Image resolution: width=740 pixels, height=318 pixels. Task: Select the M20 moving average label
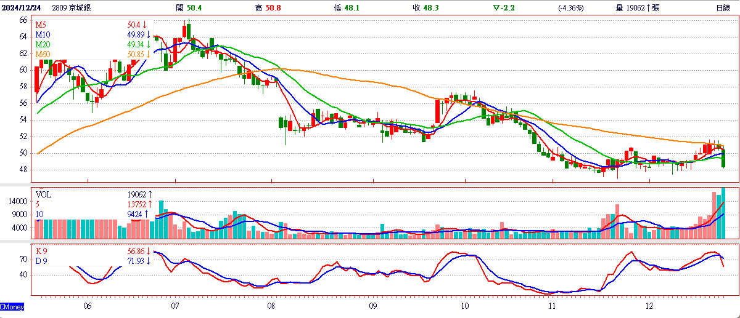click(43, 45)
